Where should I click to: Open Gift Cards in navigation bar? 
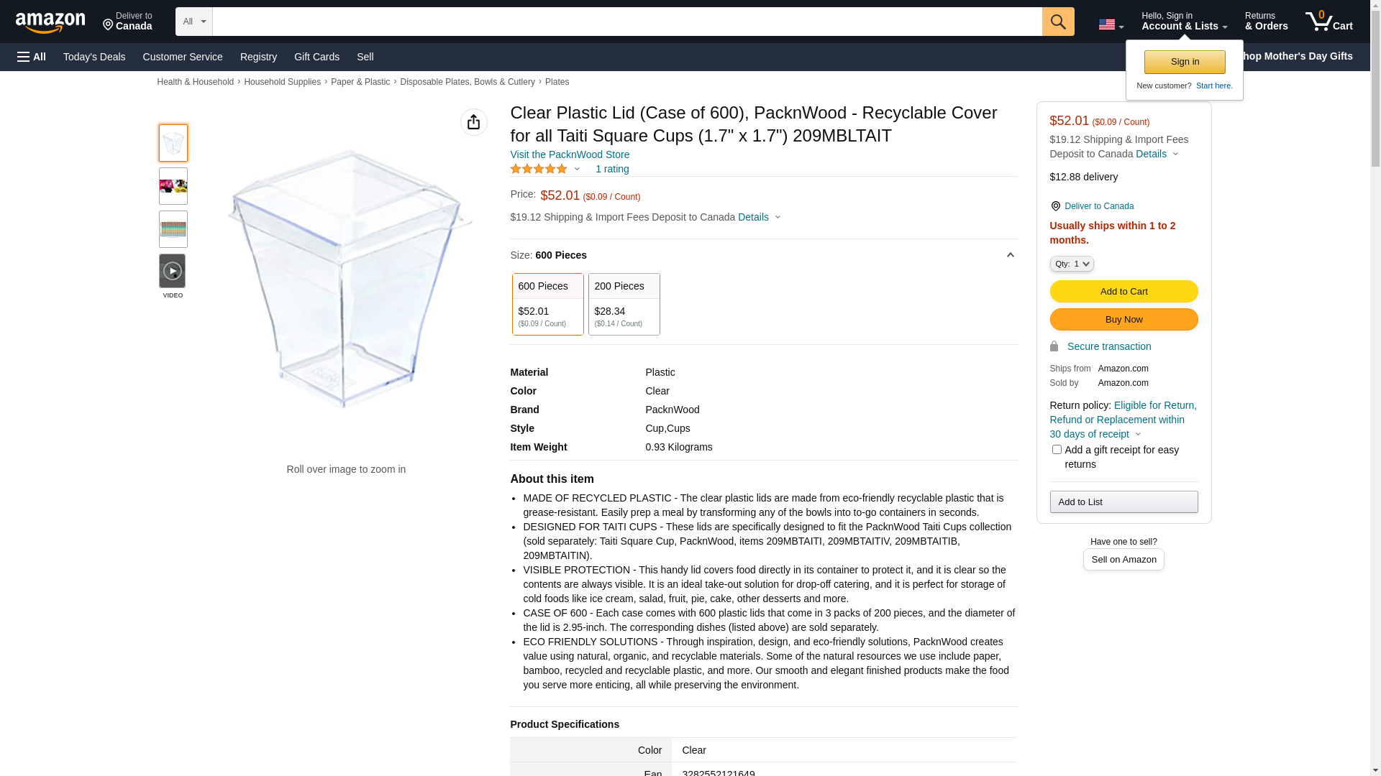316,57
